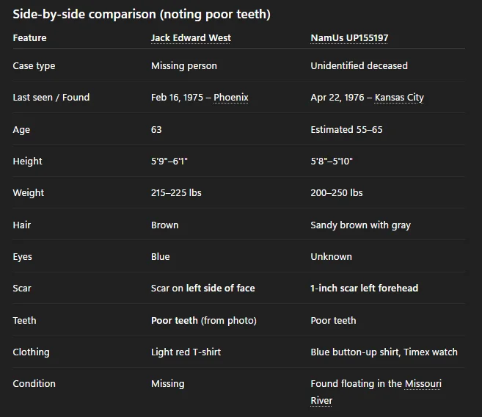Open the Jack Edward West link
The image size is (482, 417).
(191, 38)
